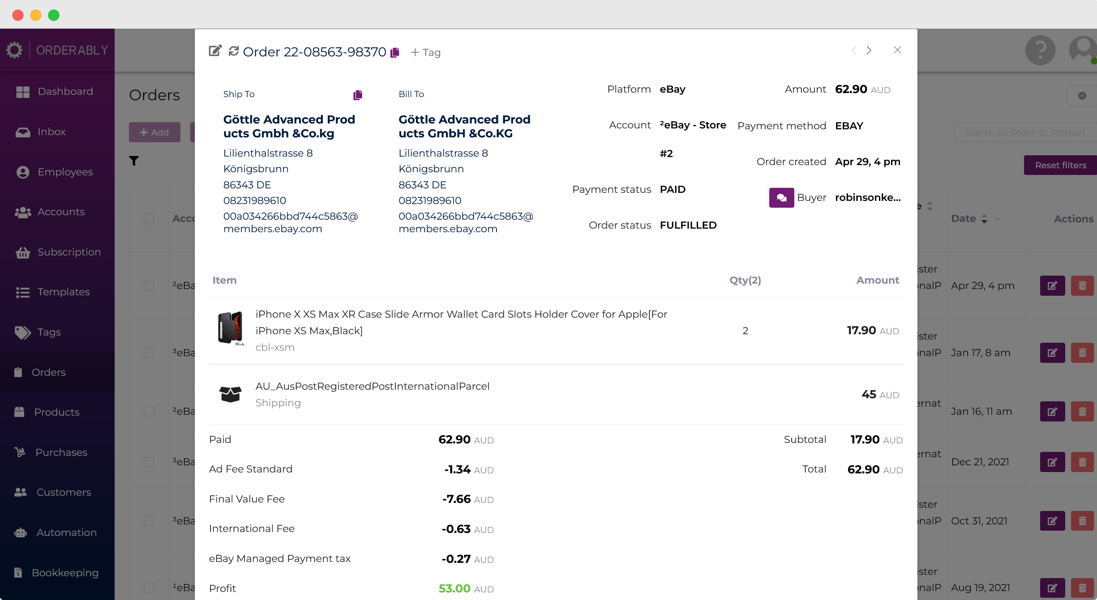The width and height of the screenshot is (1097, 600).
Task: Toggle select-all checkbox in orders header
Action: pyautogui.click(x=149, y=219)
